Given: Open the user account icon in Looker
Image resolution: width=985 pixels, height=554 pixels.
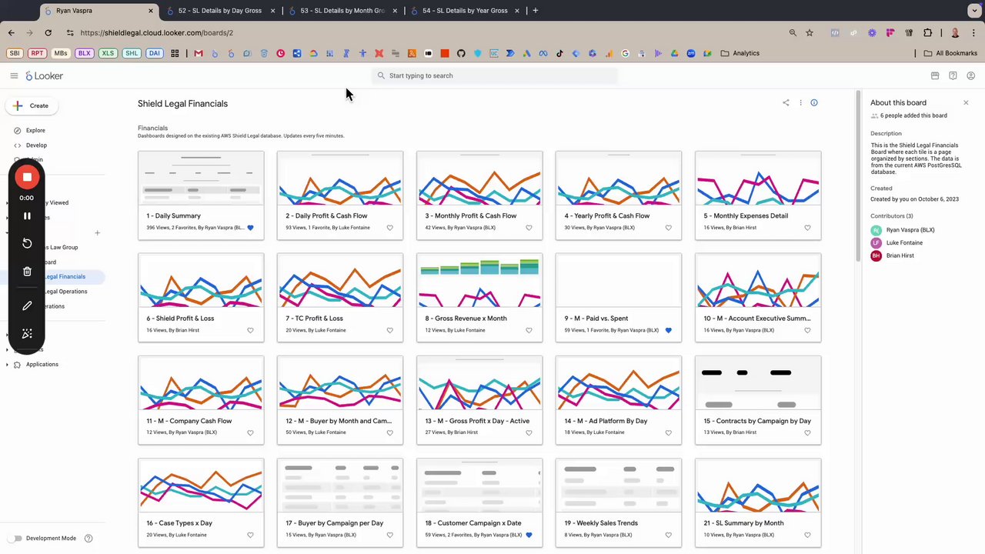Looking at the screenshot, I should (x=970, y=75).
